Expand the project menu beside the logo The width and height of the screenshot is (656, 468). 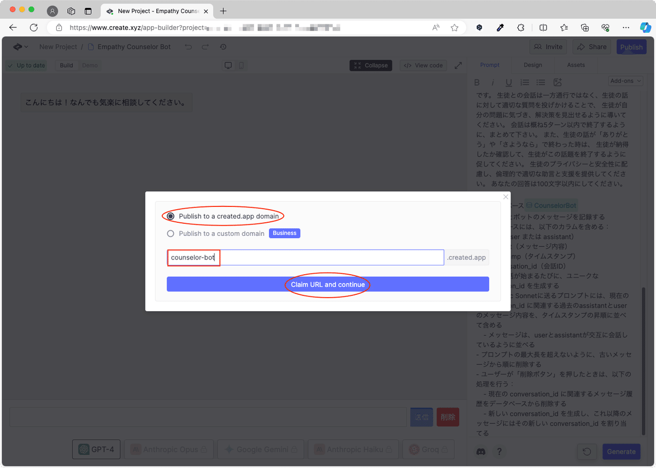tap(19, 47)
